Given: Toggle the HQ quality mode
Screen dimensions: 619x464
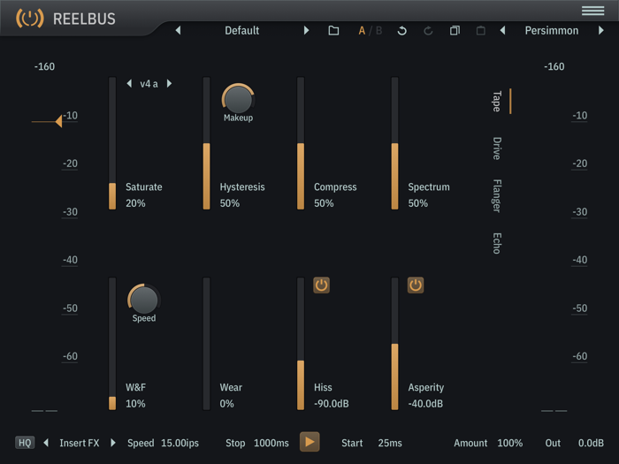Looking at the screenshot, I should coord(25,443).
